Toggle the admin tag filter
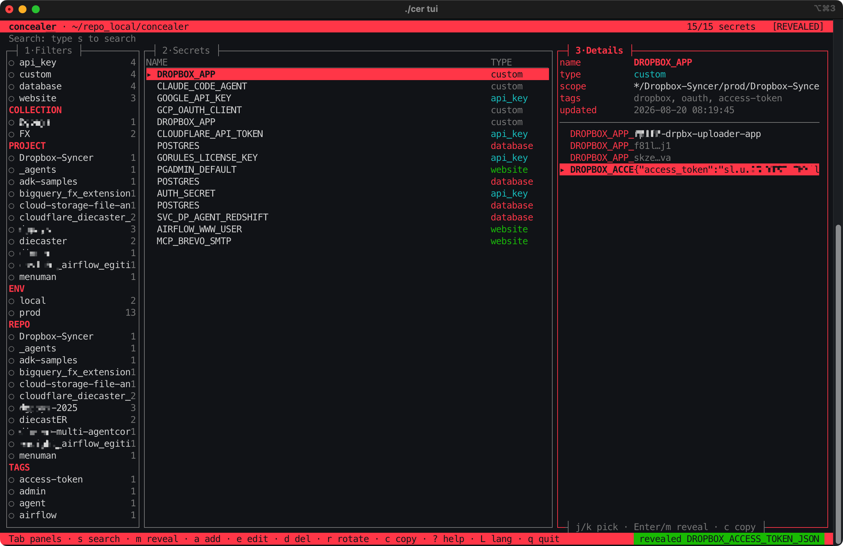843x546 pixels. [x=72, y=491]
